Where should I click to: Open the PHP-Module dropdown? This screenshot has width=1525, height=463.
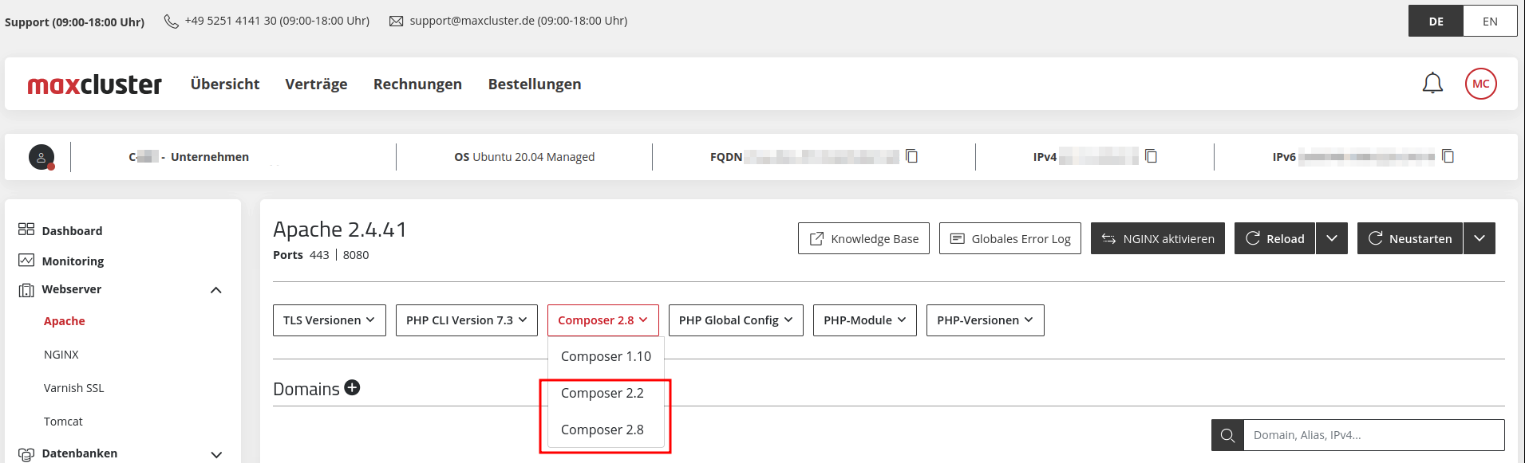coord(865,320)
